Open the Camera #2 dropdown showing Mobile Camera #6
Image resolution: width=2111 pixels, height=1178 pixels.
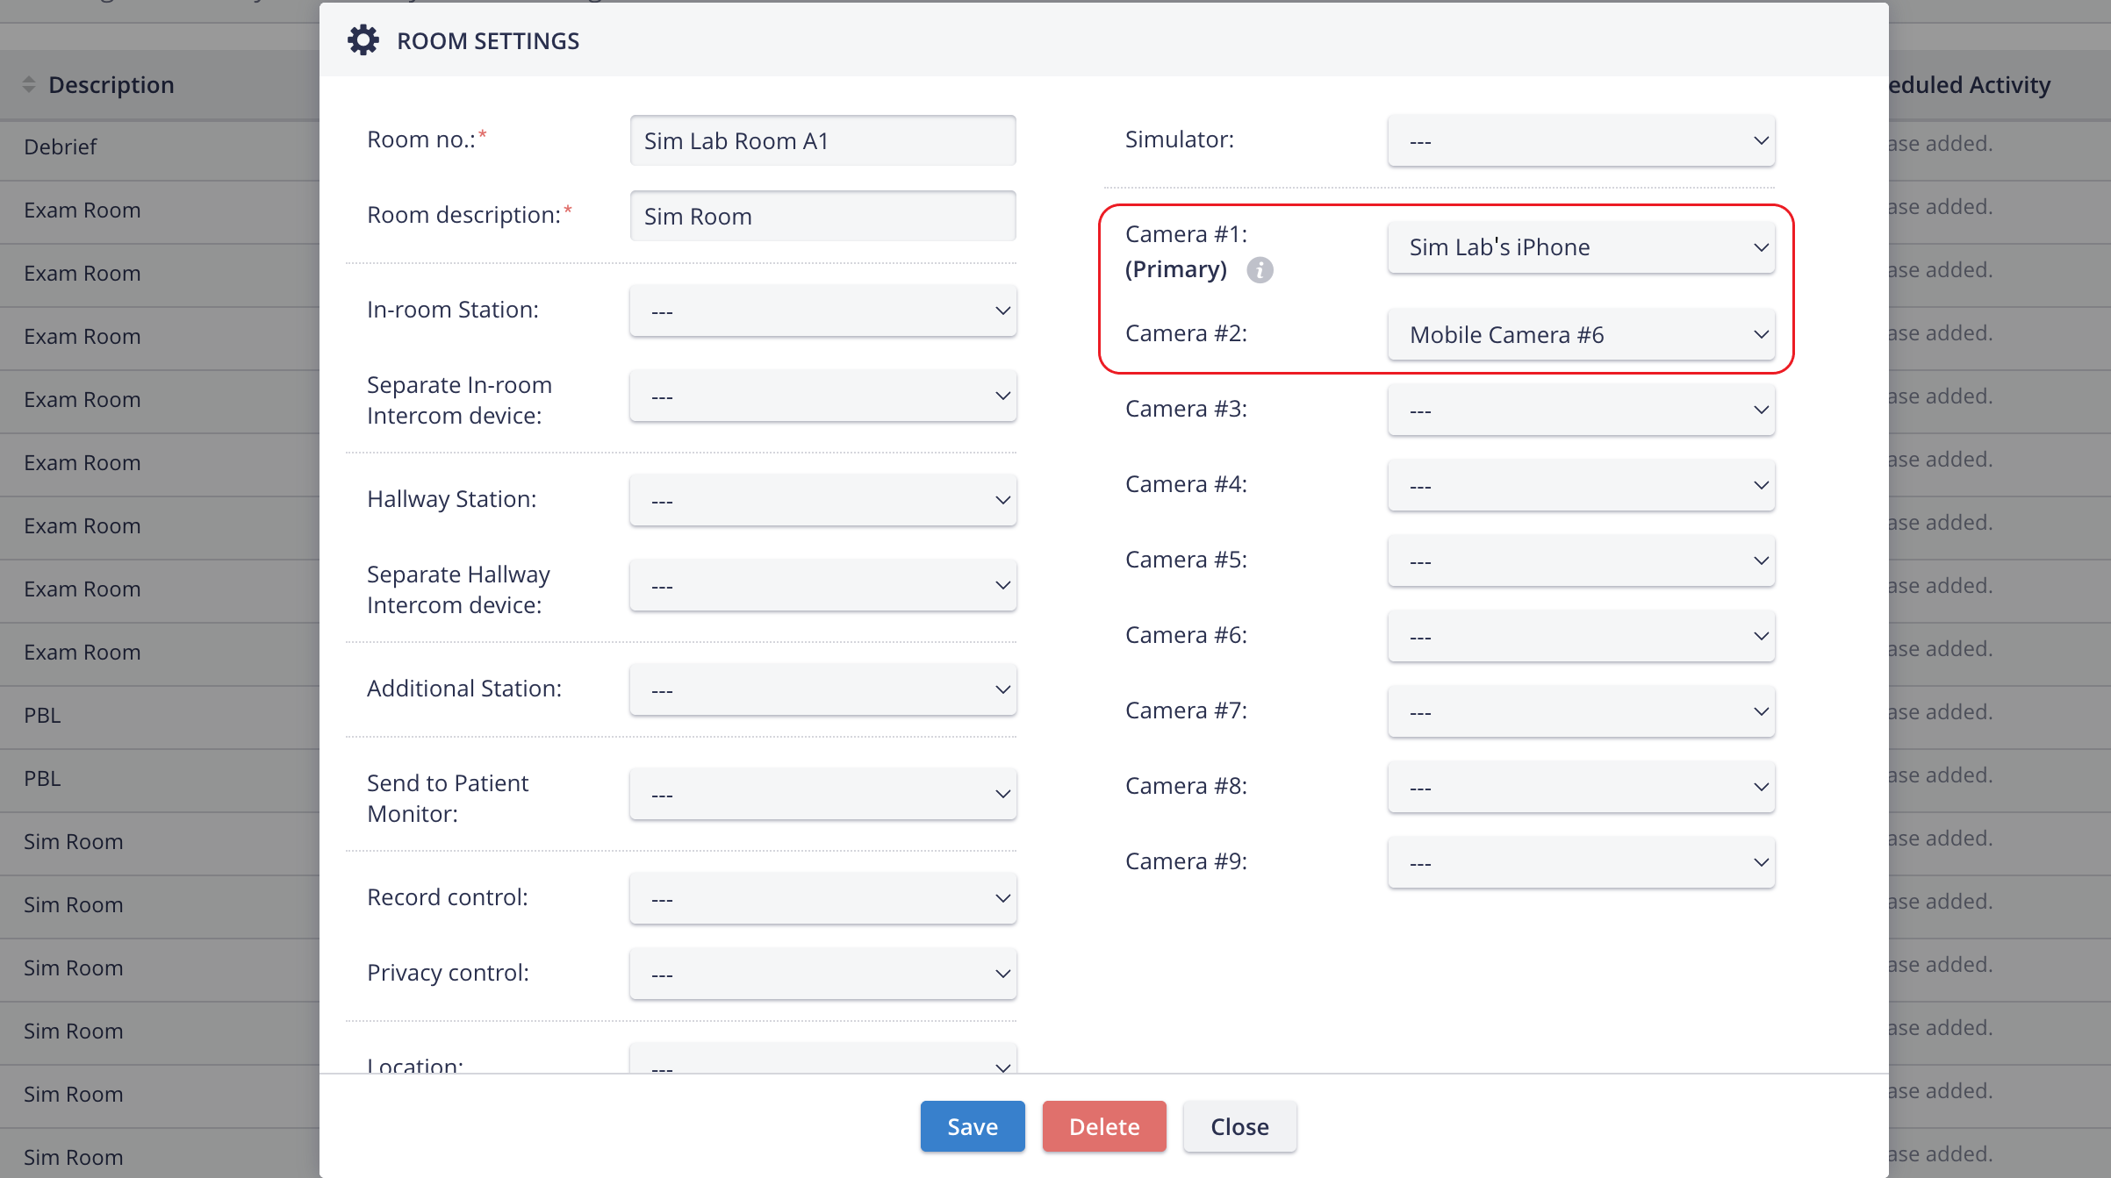point(1581,334)
